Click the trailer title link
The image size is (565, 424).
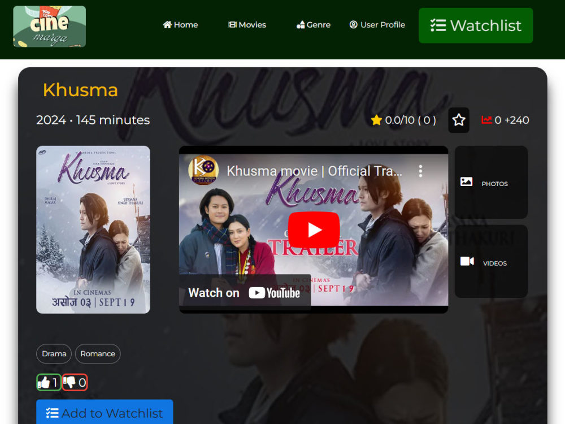[314, 171]
